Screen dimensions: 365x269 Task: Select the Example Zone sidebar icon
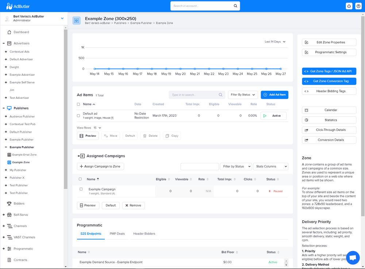[x=9, y=162]
